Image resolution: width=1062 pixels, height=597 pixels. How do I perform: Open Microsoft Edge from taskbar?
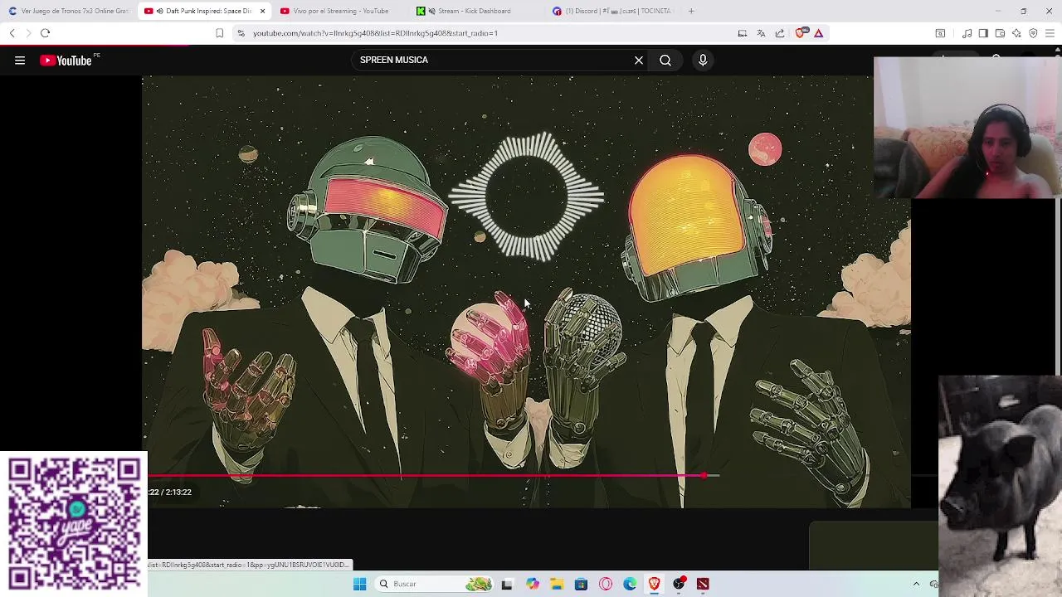click(x=630, y=584)
